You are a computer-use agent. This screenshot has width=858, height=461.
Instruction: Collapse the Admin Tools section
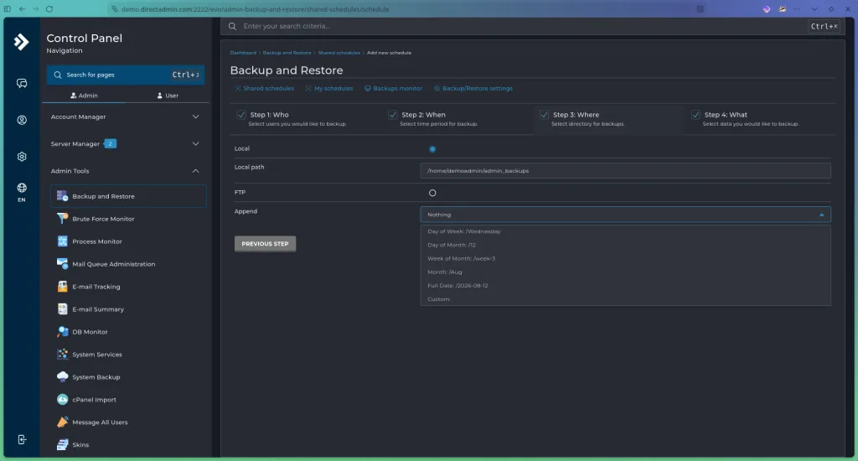(126, 171)
